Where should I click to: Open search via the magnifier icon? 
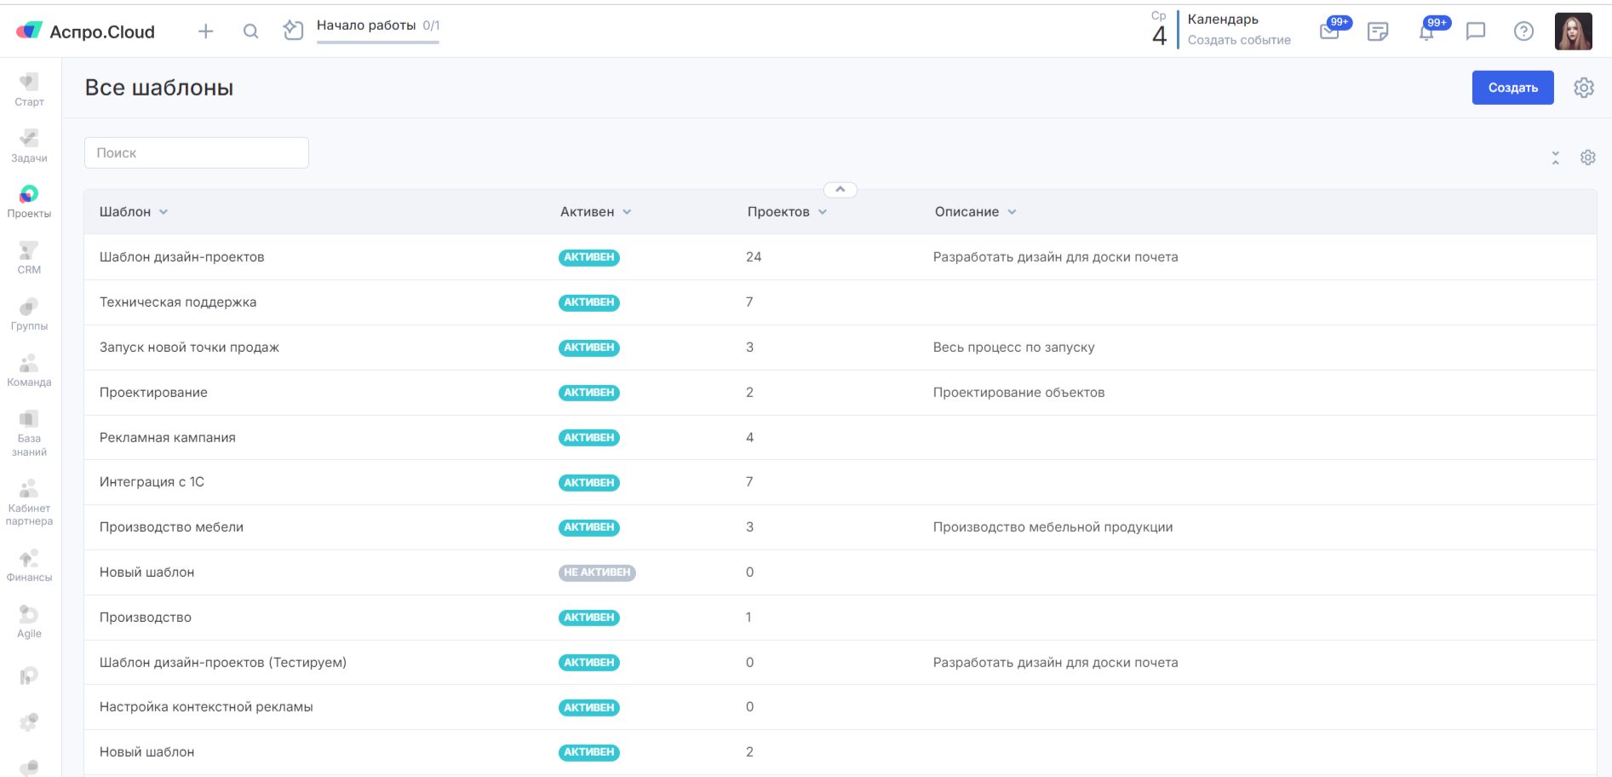coord(250,32)
